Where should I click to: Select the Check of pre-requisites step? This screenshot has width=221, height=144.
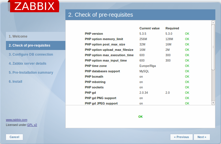36,45
